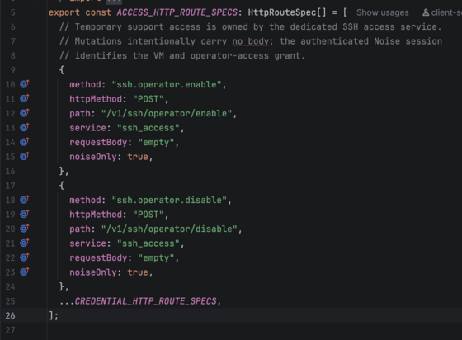Click the export keyword on line 5

click(64, 12)
